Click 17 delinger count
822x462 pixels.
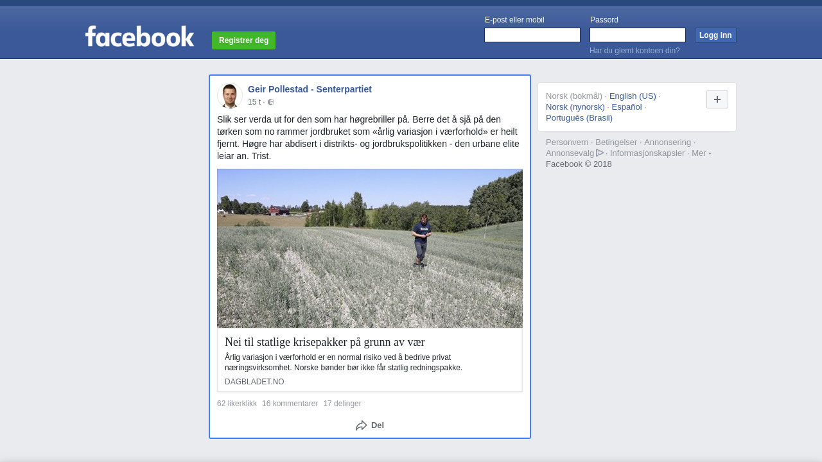click(342, 404)
